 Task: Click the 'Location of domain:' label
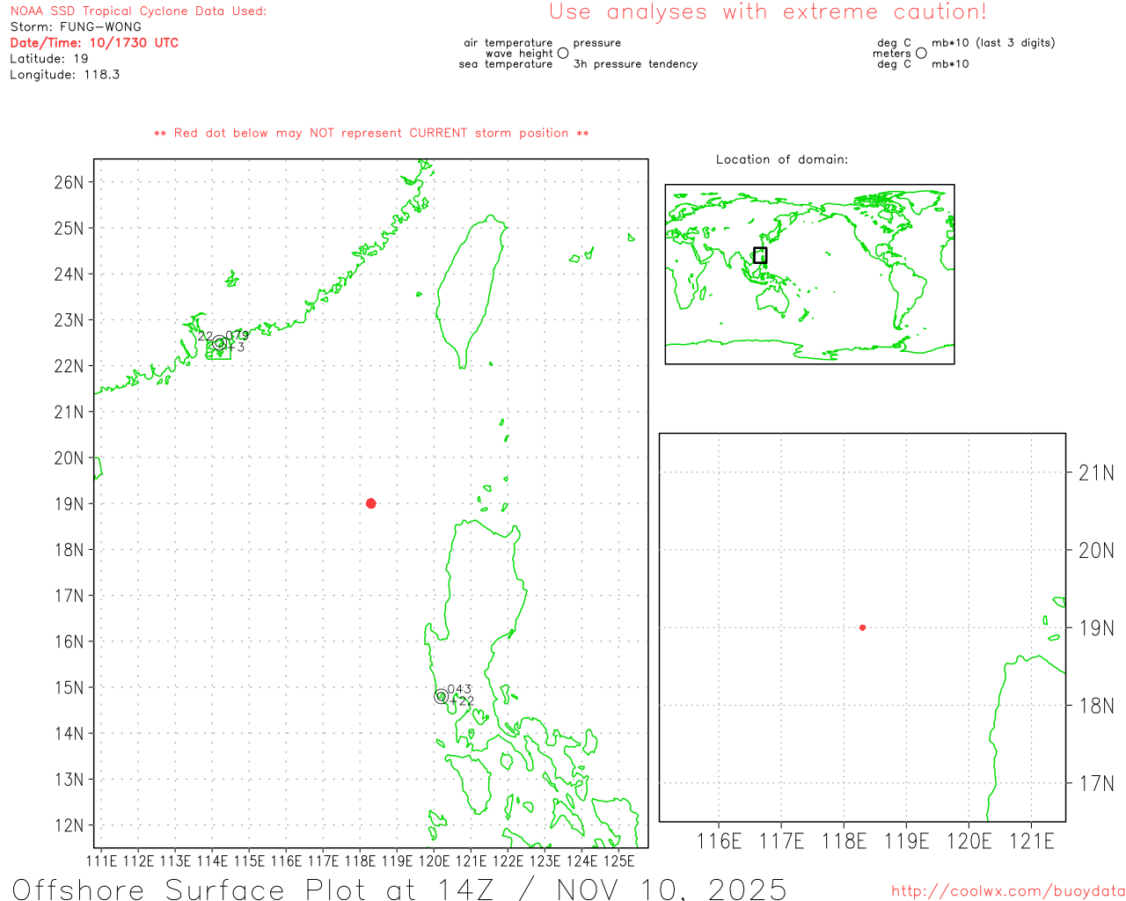pyautogui.click(x=781, y=159)
